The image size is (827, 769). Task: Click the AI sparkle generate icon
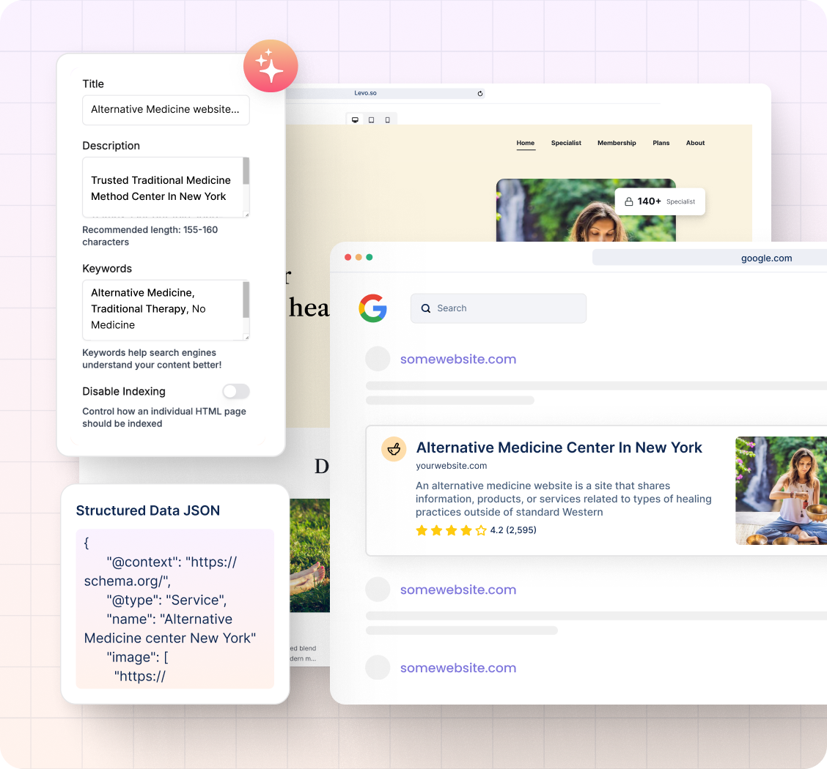point(271,66)
